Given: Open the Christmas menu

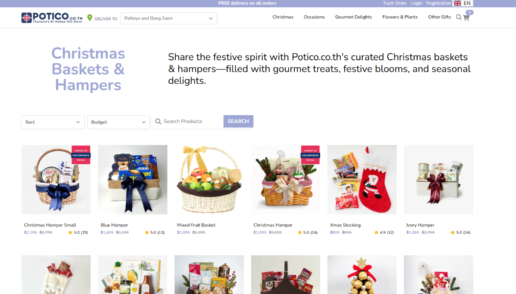Looking at the screenshot, I should (282, 17).
